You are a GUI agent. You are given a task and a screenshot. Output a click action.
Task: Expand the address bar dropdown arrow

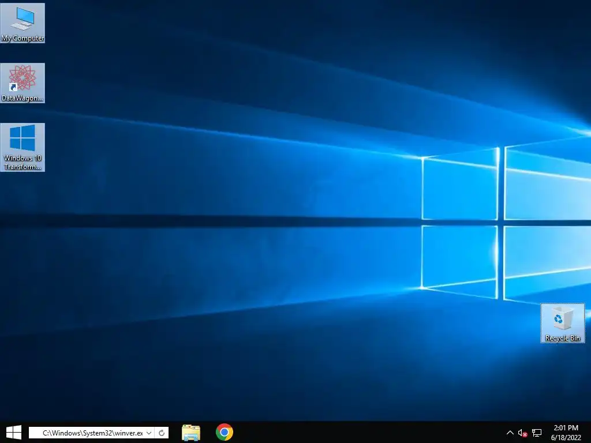tap(149, 433)
